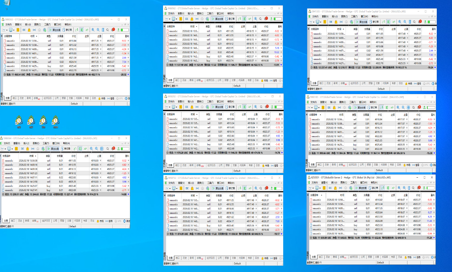Screen dimensions: 452x272
Task: Toggle 算法交易 algo trading in window 5960180
Action: 360,108
